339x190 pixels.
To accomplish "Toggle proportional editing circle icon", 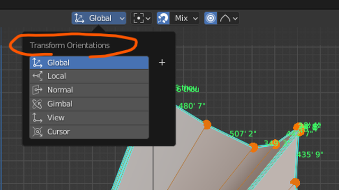I will (x=211, y=18).
